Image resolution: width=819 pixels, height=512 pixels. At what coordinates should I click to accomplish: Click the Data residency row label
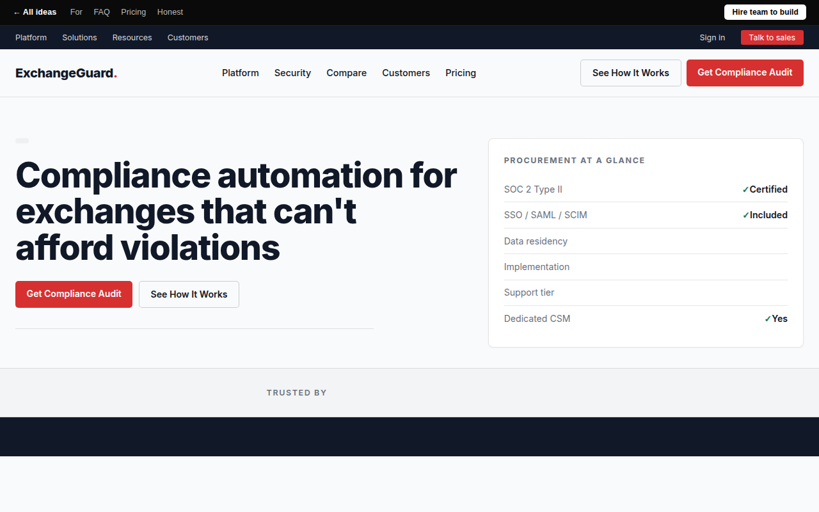coord(536,241)
